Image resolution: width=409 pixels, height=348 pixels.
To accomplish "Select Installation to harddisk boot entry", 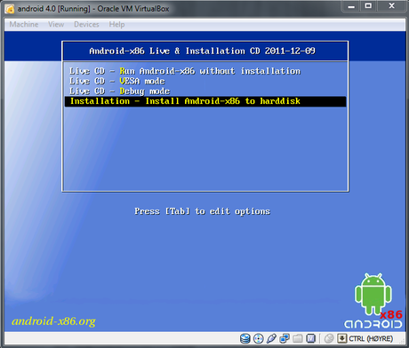I will 205,101.
